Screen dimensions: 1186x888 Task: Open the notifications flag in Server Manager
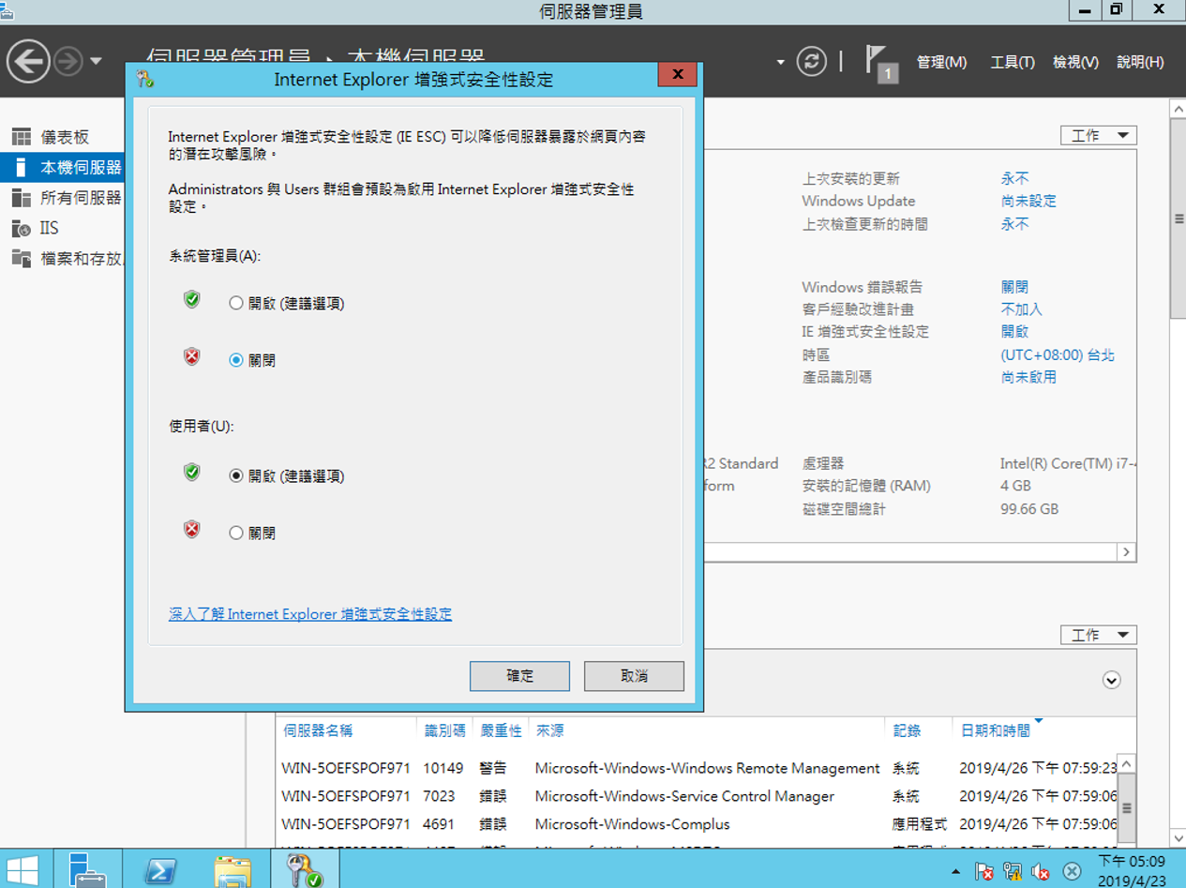point(881,63)
